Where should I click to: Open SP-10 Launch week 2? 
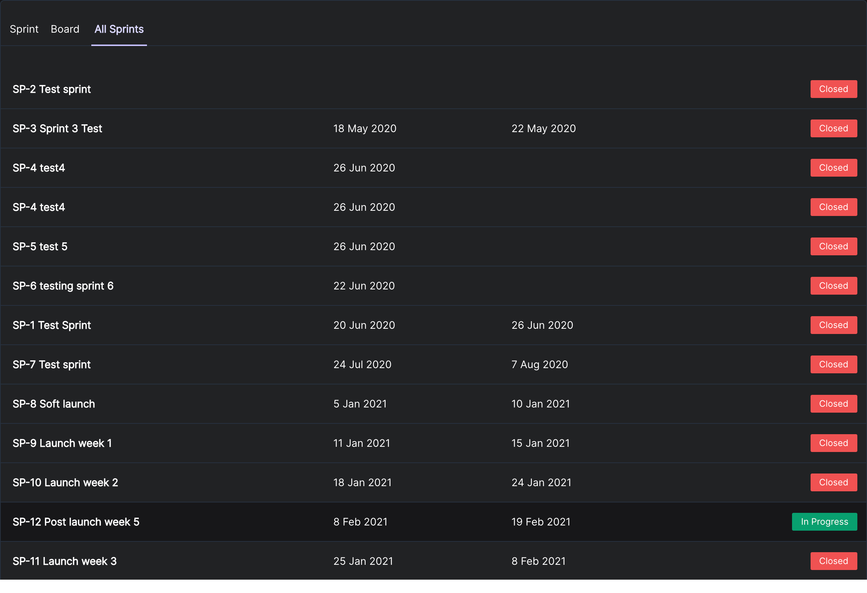tap(65, 483)
